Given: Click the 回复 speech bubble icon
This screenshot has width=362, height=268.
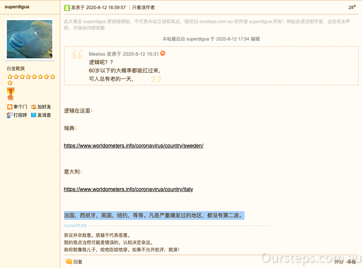Looking at the screenshot, I should point(69,262).
